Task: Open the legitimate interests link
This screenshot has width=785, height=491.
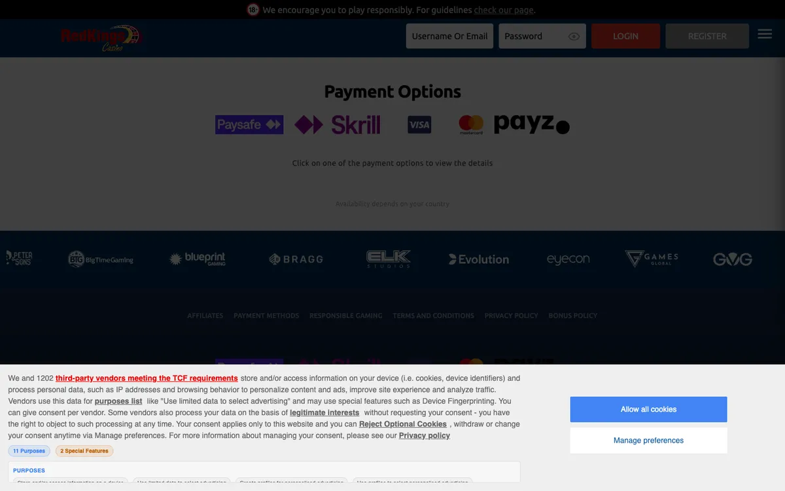Action: point(324,412)
